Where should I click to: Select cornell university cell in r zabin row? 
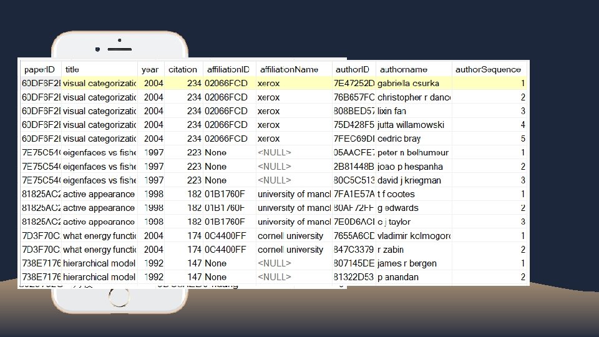pyautogui.click(x=294, y=250)
